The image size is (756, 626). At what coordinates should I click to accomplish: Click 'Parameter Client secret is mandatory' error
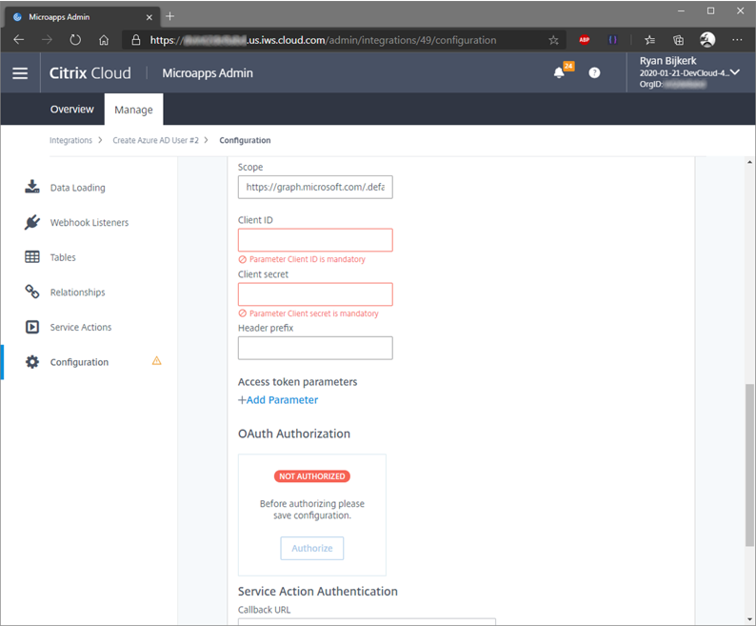click(314, 313)
